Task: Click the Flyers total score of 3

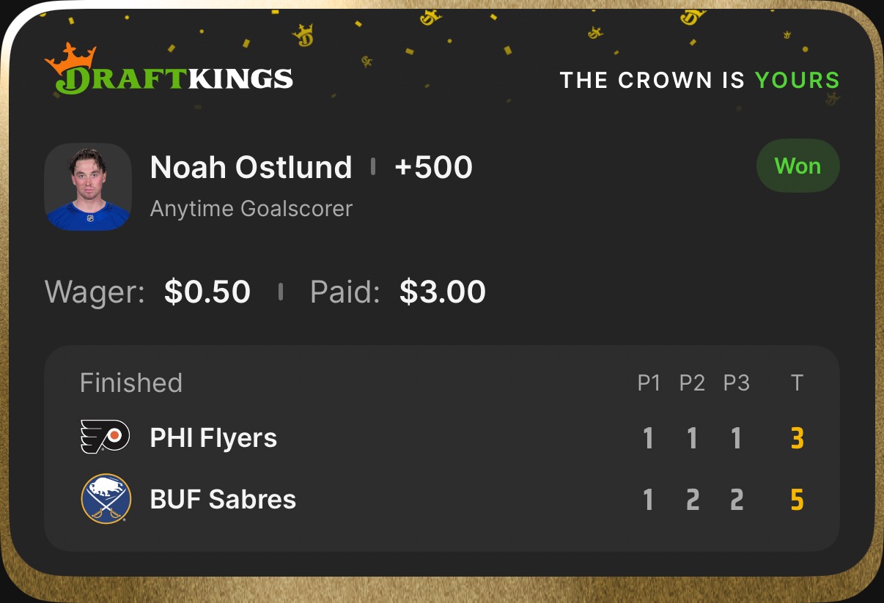Action: tap(798, 439)
